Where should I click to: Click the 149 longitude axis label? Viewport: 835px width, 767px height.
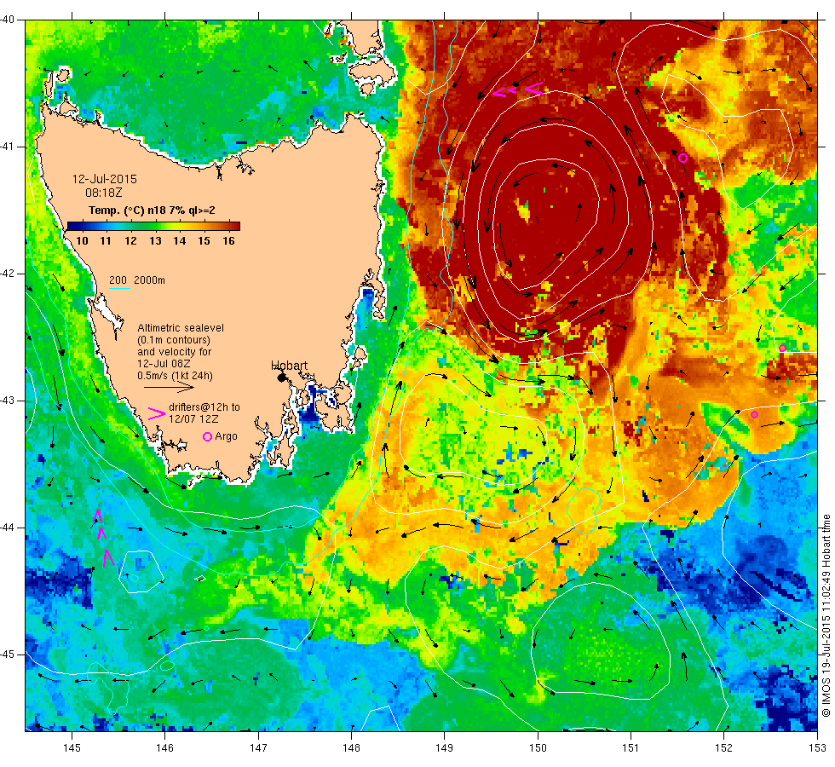point(445,748)
